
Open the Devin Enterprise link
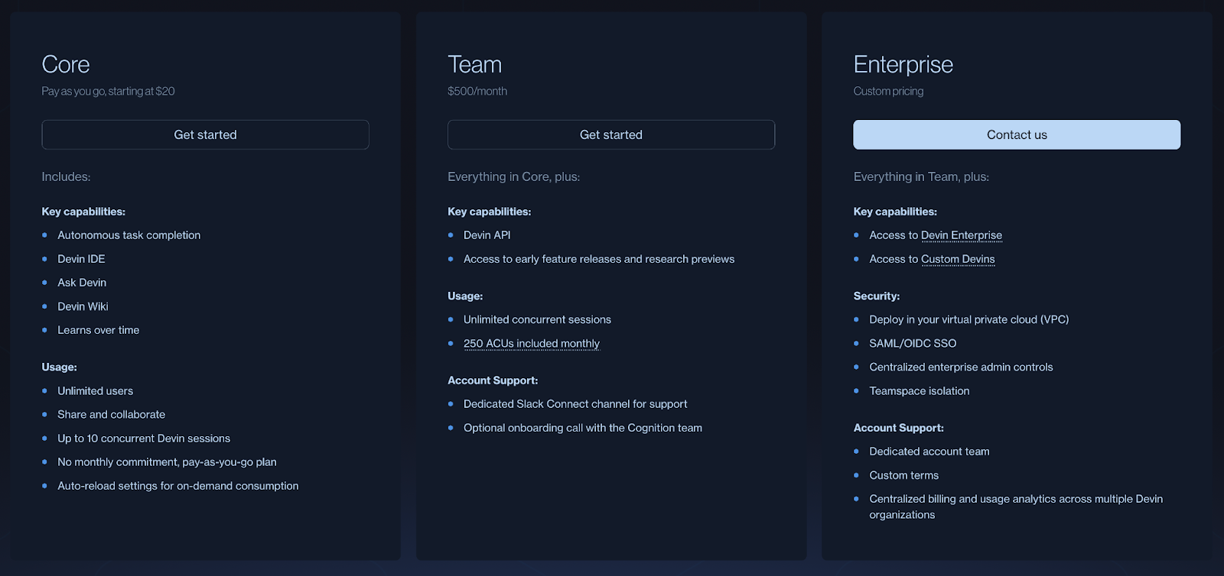click(x=962, y=235)
